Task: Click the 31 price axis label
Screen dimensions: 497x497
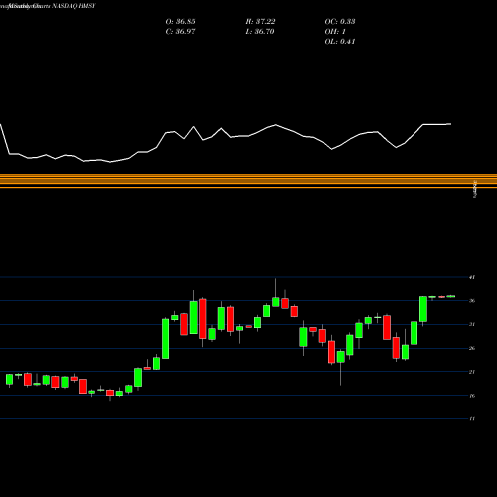Action: (472, 324)
